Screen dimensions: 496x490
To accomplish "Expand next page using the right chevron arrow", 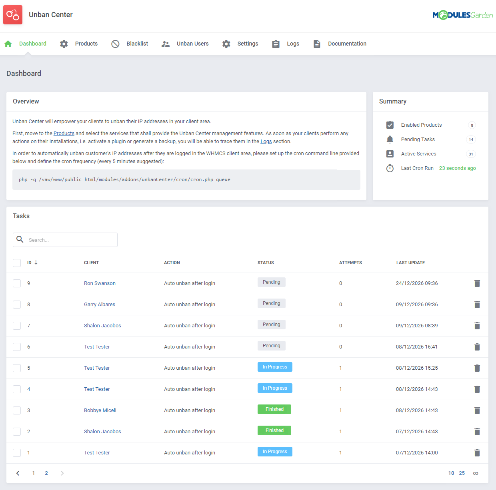I will point(62,473).
